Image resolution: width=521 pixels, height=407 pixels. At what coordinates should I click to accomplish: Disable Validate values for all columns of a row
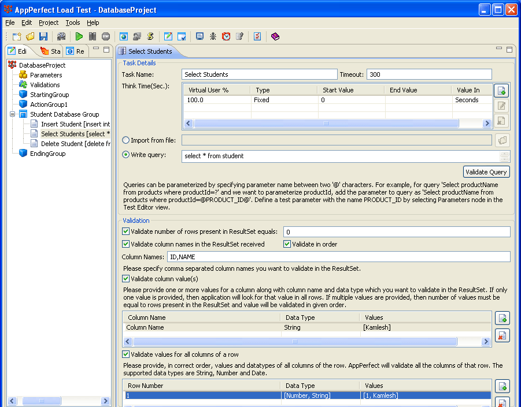pyautogui.click(x=125, y=354)
